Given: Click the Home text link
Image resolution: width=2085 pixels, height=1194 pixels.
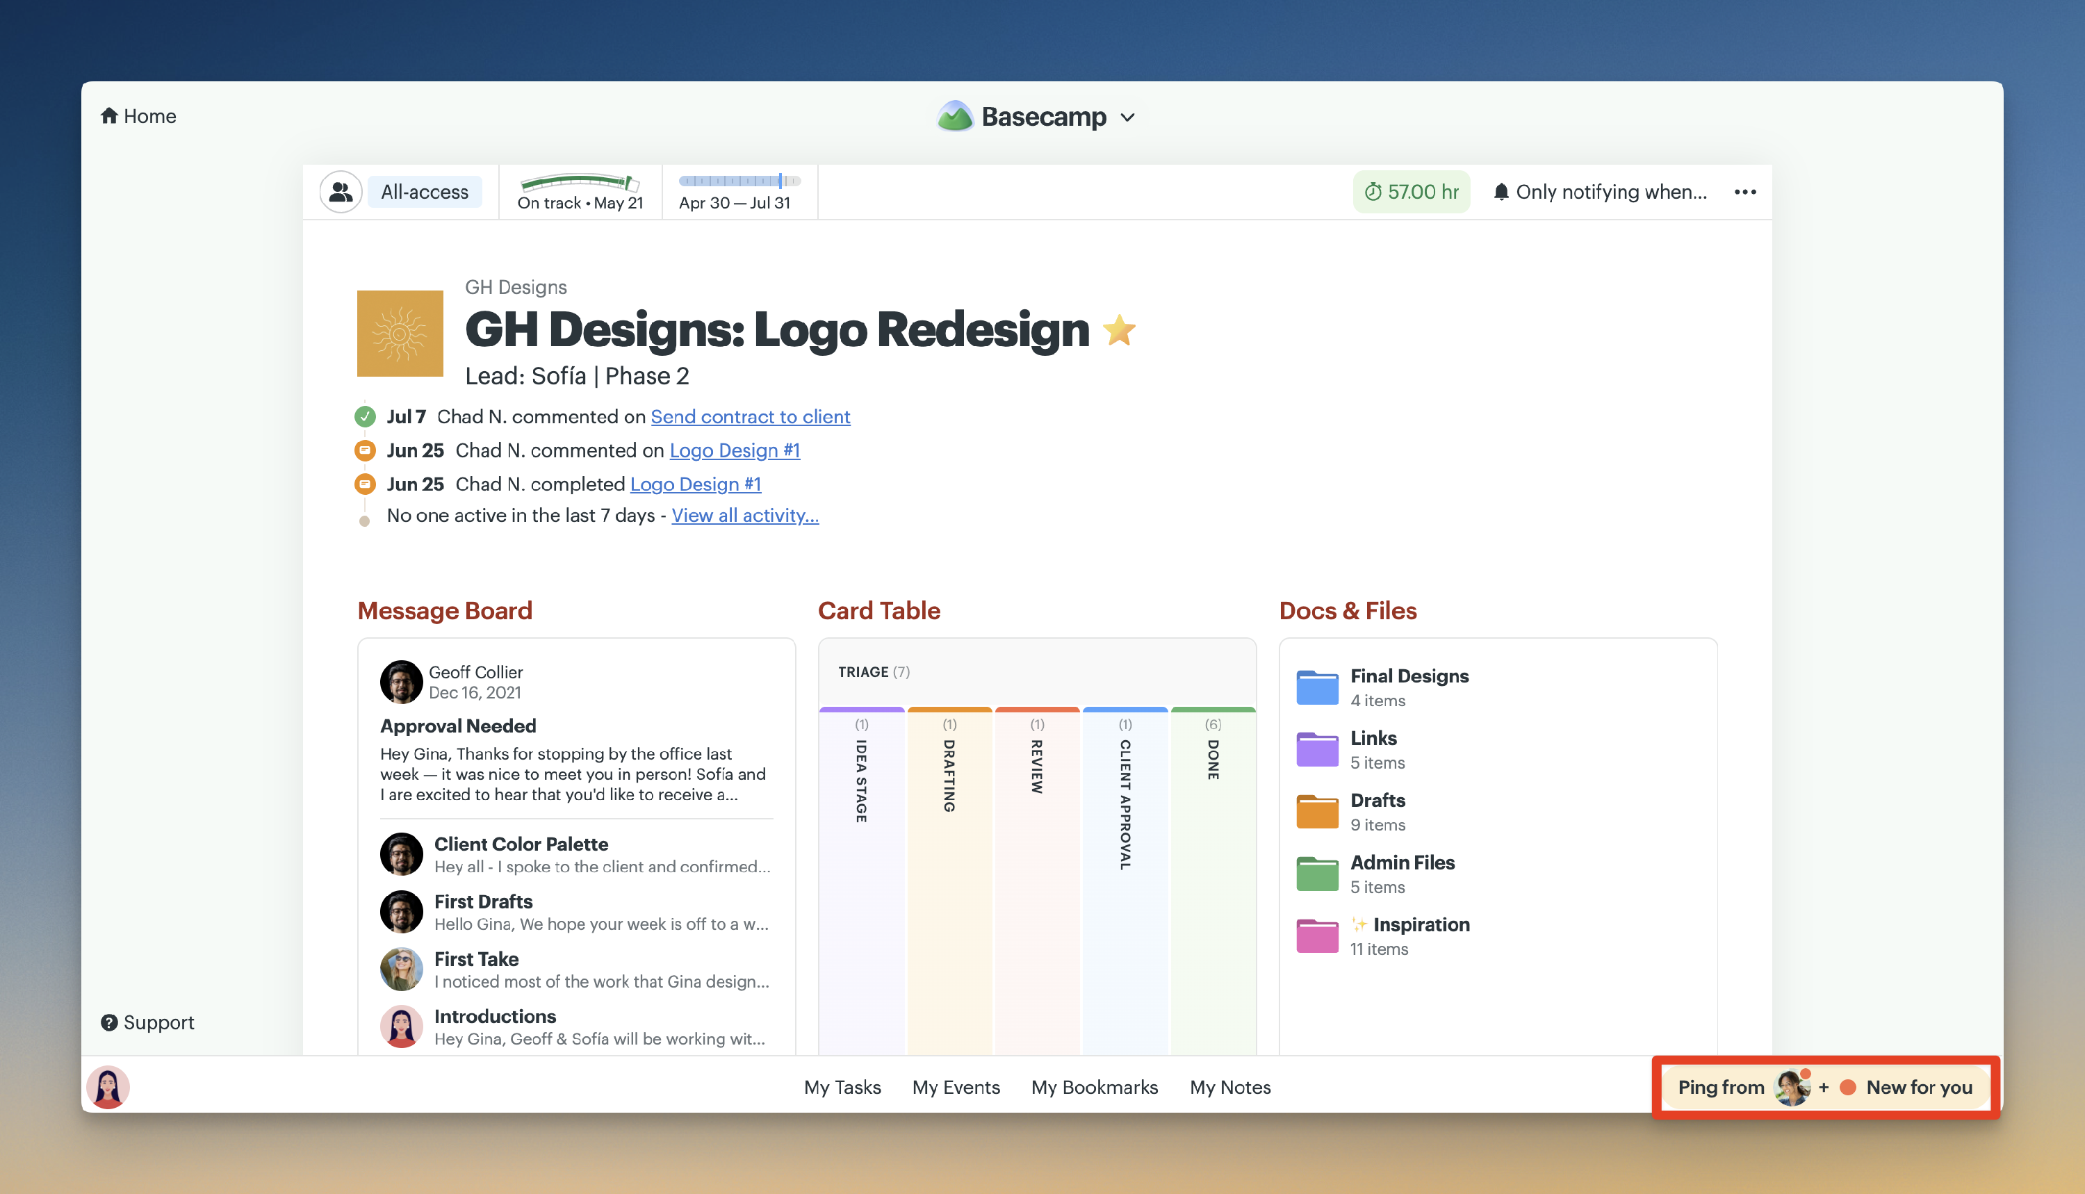Looking at the screenshot, I should (x=150, y=115).
